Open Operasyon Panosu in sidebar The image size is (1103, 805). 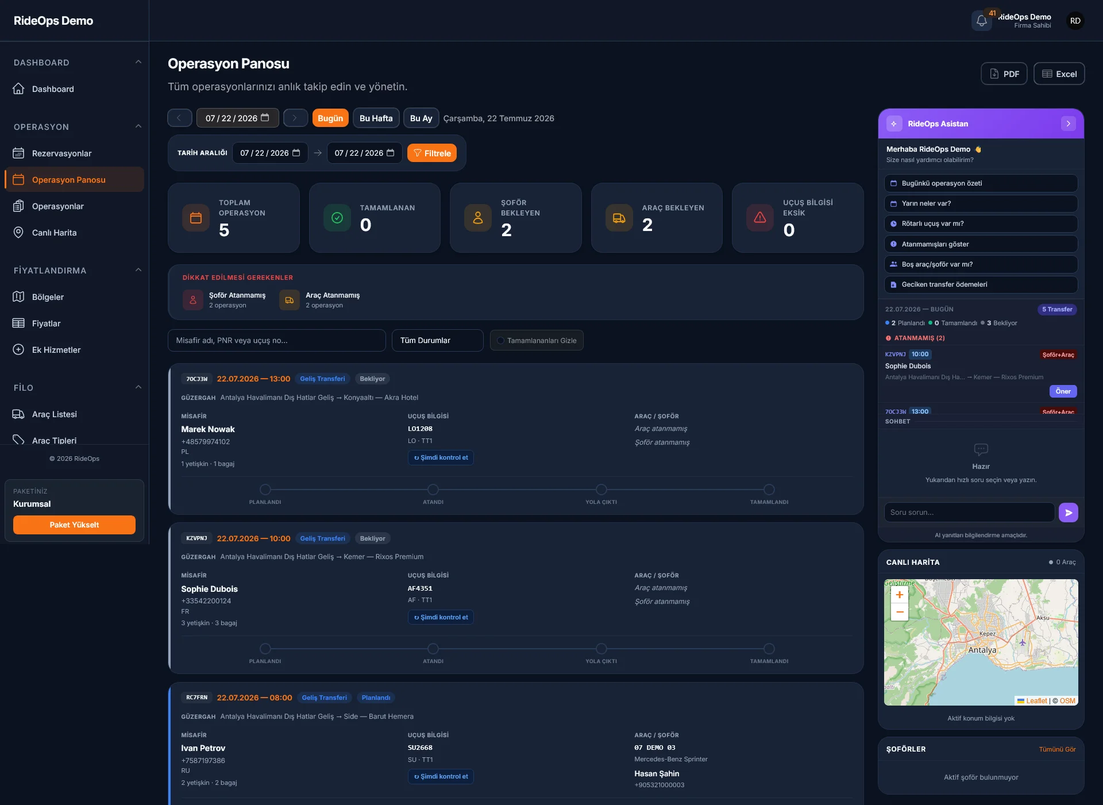(x=74, y=180)
